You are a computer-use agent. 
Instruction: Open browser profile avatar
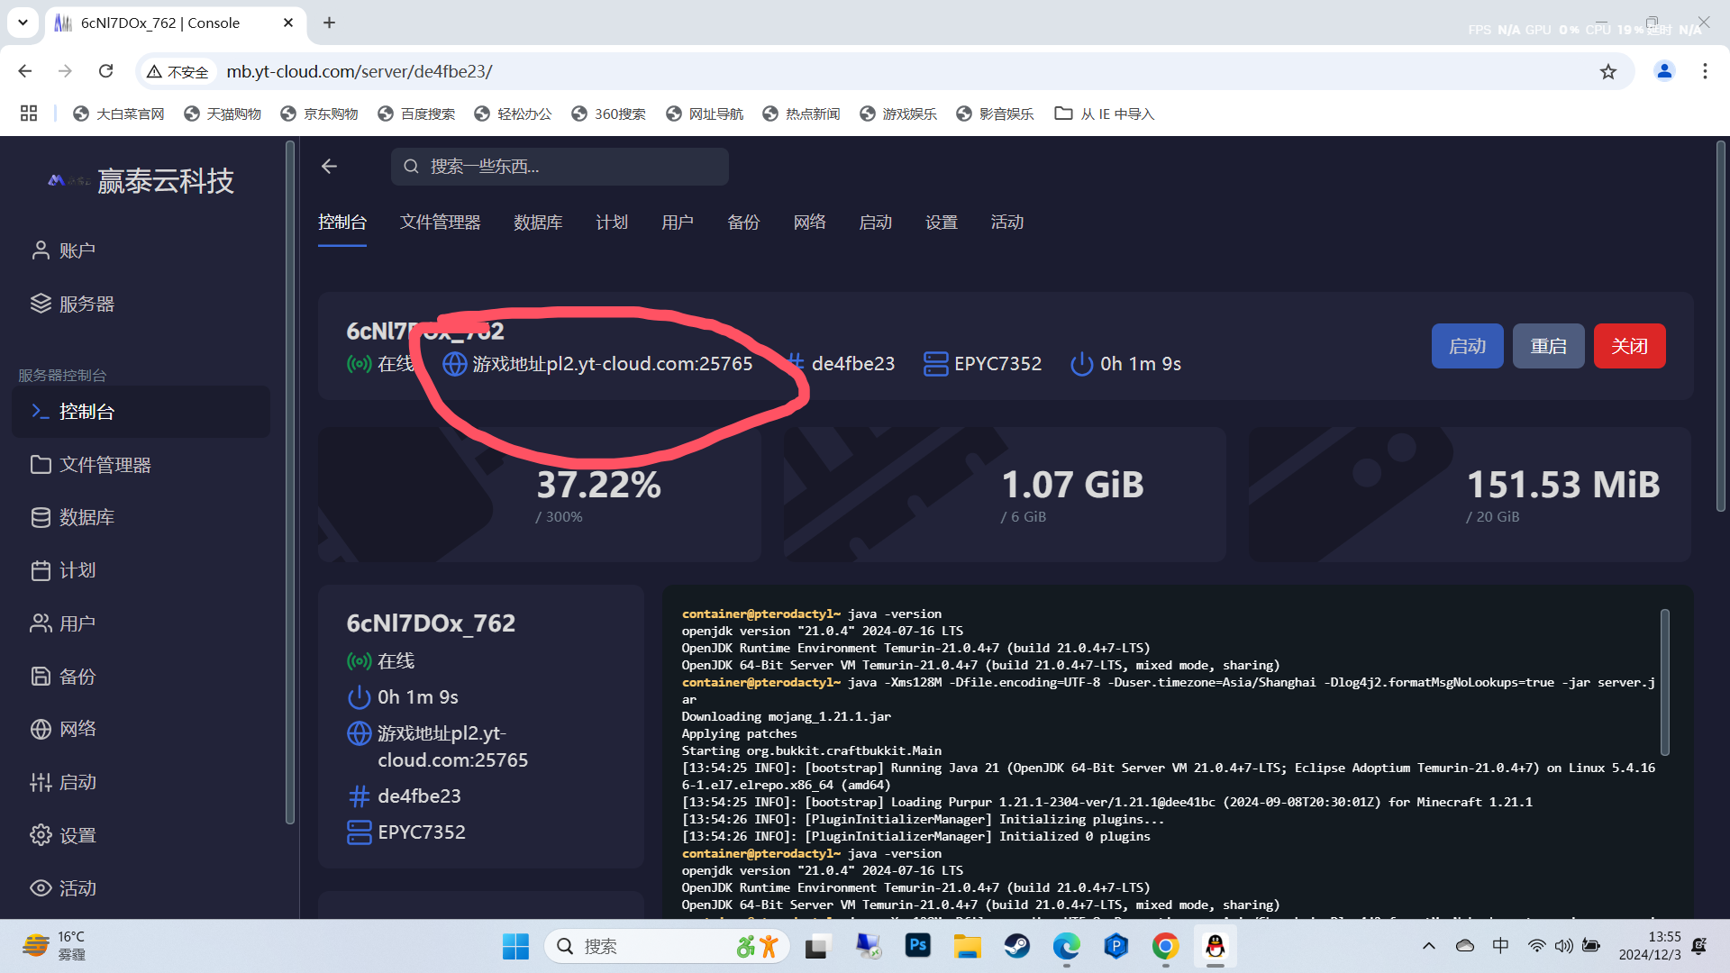click(x=1664, y=71)
